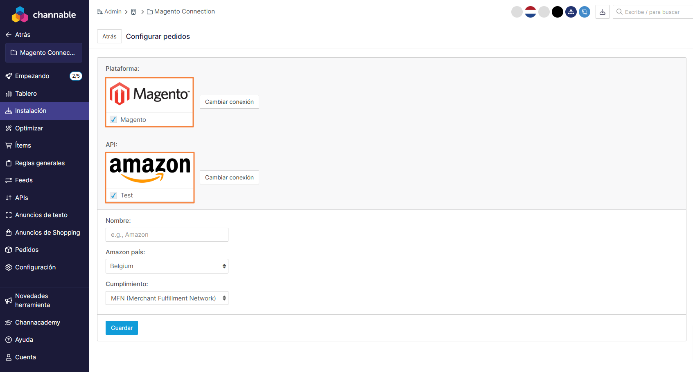Click the Guardar button
The image size is (693, 372).
click(122, 328)
